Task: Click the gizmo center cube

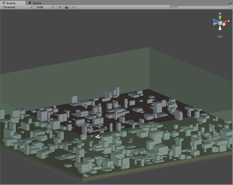Action: (x=220, y=23)
